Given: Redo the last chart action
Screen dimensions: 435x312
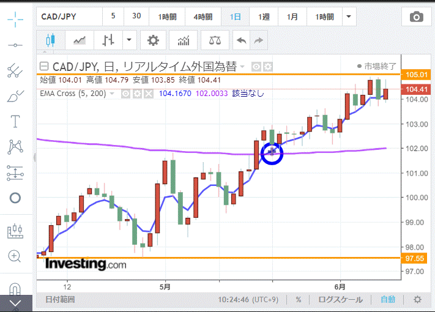Looking at the screenshot, I should [259, 40].
